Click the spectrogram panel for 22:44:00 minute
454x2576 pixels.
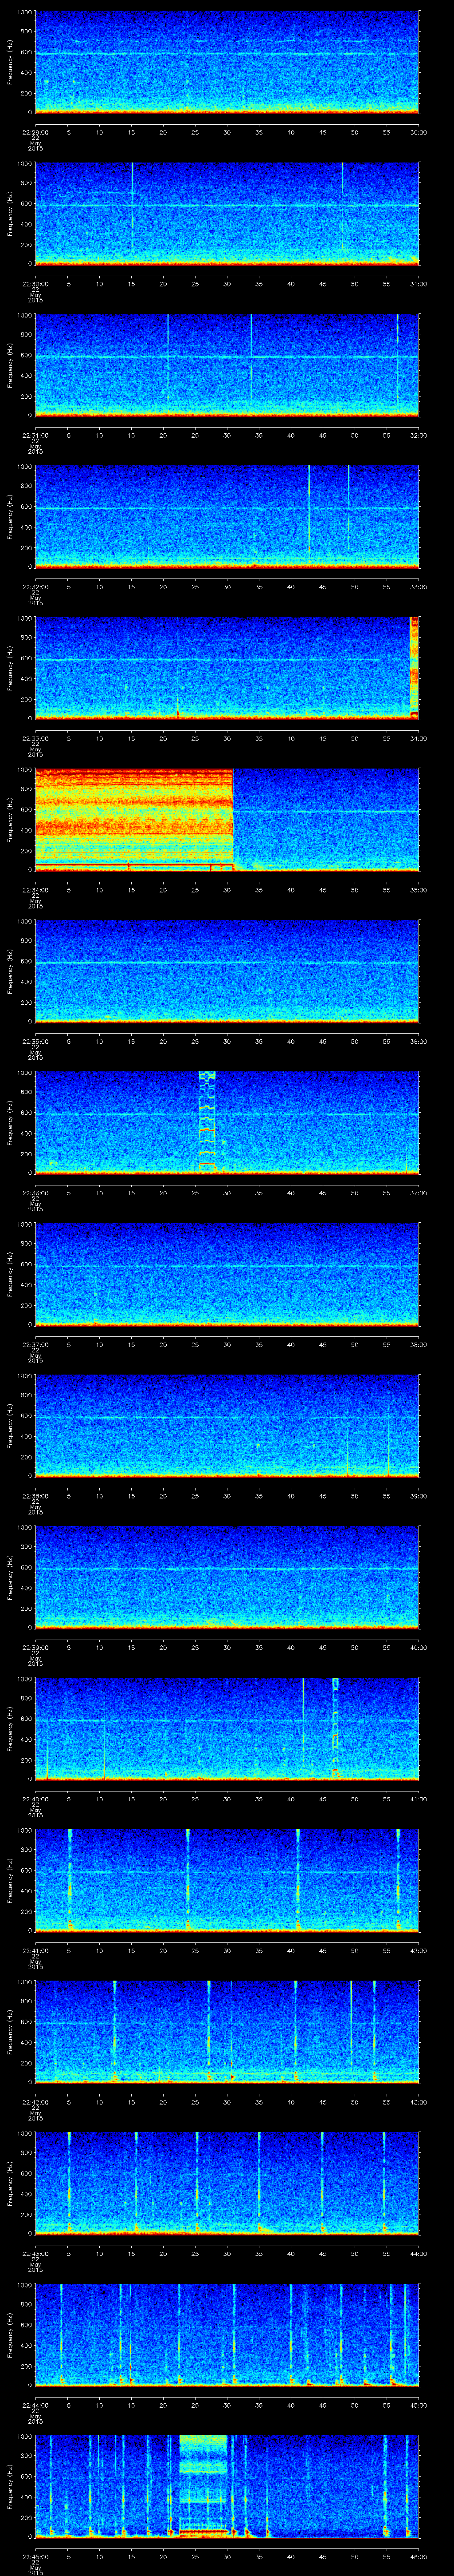tap(227, 2335)
